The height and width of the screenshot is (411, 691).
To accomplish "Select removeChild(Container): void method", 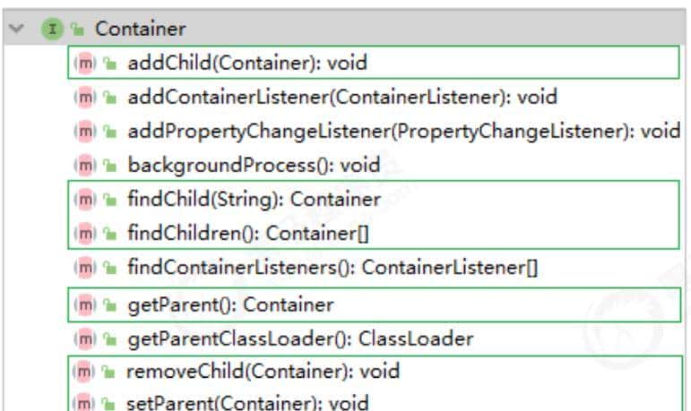I will click(x=263, y=371).
